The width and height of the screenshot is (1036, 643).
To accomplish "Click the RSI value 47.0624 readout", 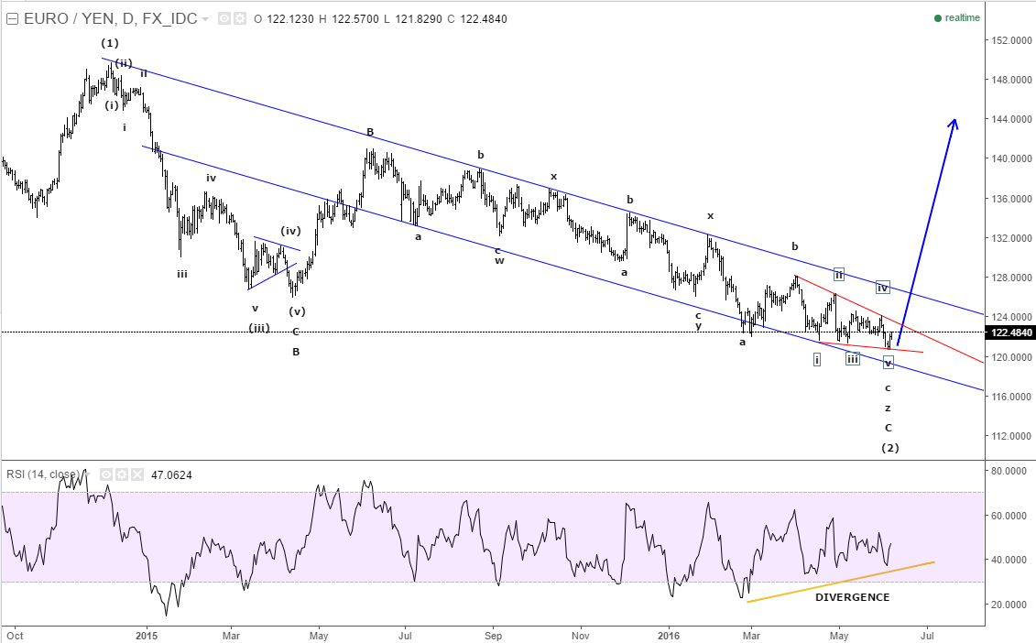I will (172, 474).
